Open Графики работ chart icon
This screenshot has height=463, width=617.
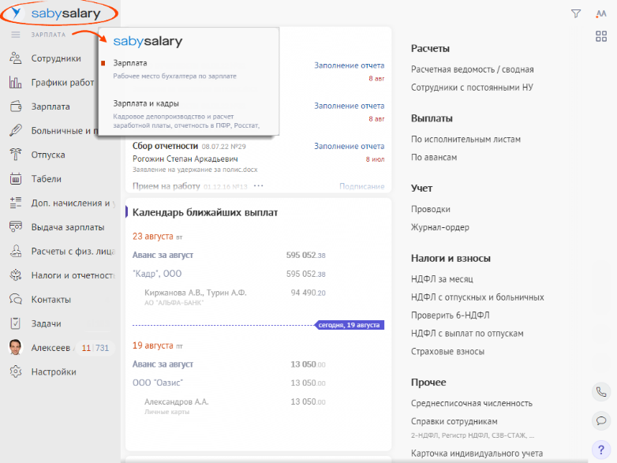click(x=15, y=82)
